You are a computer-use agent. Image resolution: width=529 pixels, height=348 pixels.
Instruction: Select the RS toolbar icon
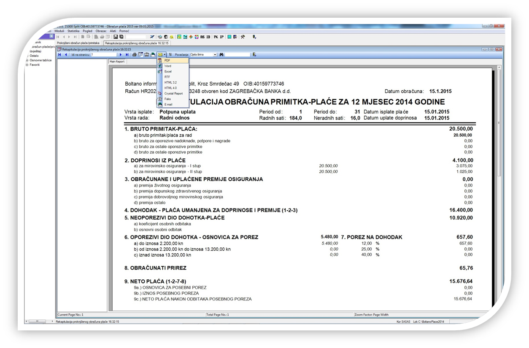click(203, 37)
